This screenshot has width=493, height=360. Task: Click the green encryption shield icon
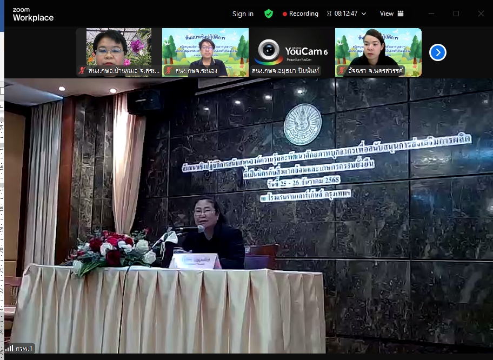pos(269,14)
